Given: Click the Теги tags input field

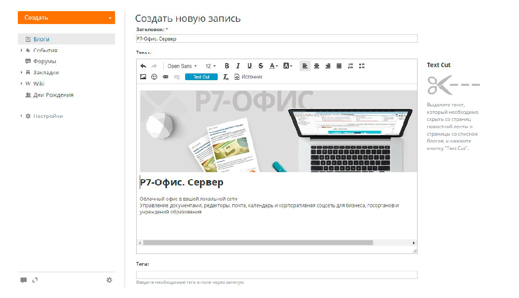Looking at the screenshot, I should (x=277, y=275).
